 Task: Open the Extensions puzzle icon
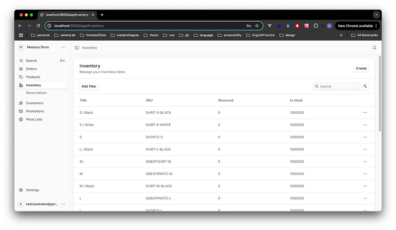(x=316, y=26)
